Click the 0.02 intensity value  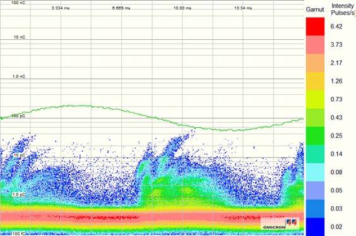click(336, 227)
